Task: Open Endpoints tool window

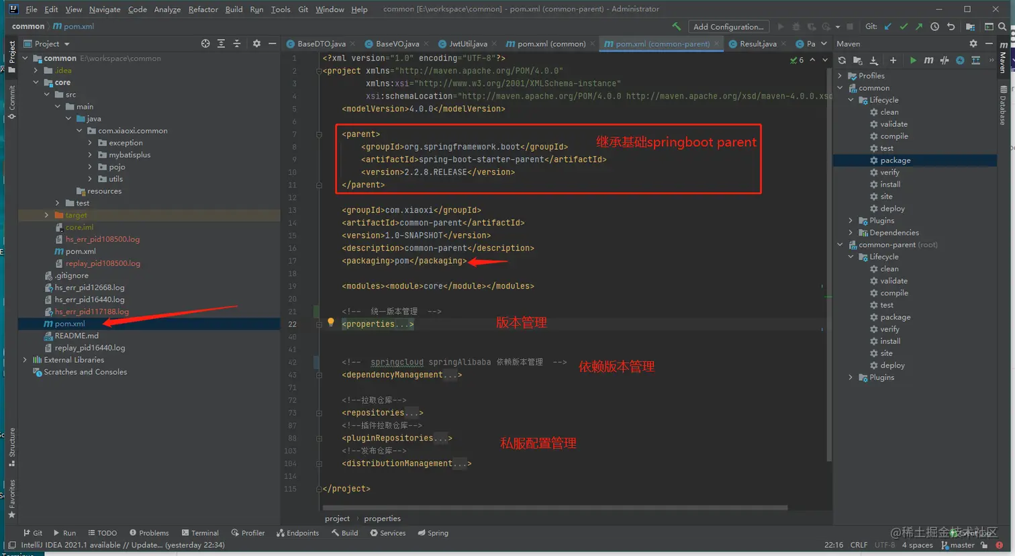Action: coord(297,532)
